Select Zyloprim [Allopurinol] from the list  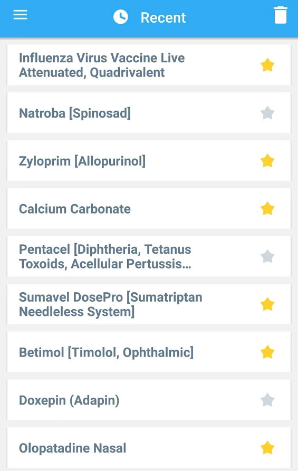(x=149, y=161)
